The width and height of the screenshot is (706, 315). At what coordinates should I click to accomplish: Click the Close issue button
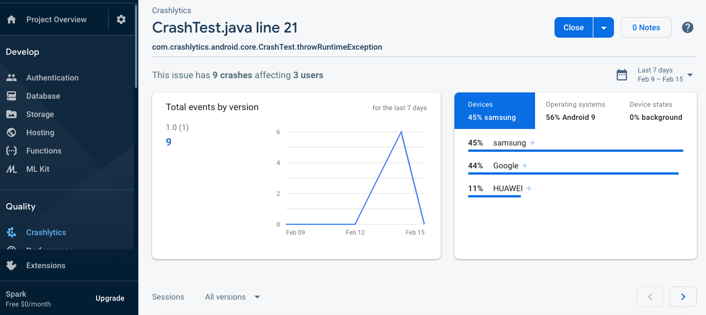(573, 27)
